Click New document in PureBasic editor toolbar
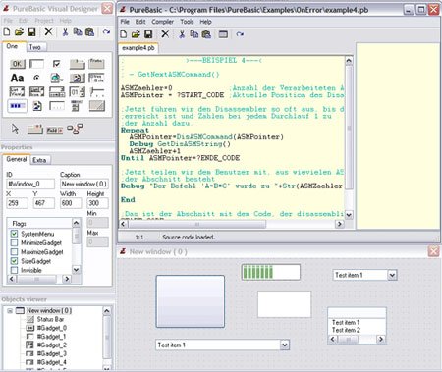The height and width of the screenshot is (372, 442). [x=124, y=34]
